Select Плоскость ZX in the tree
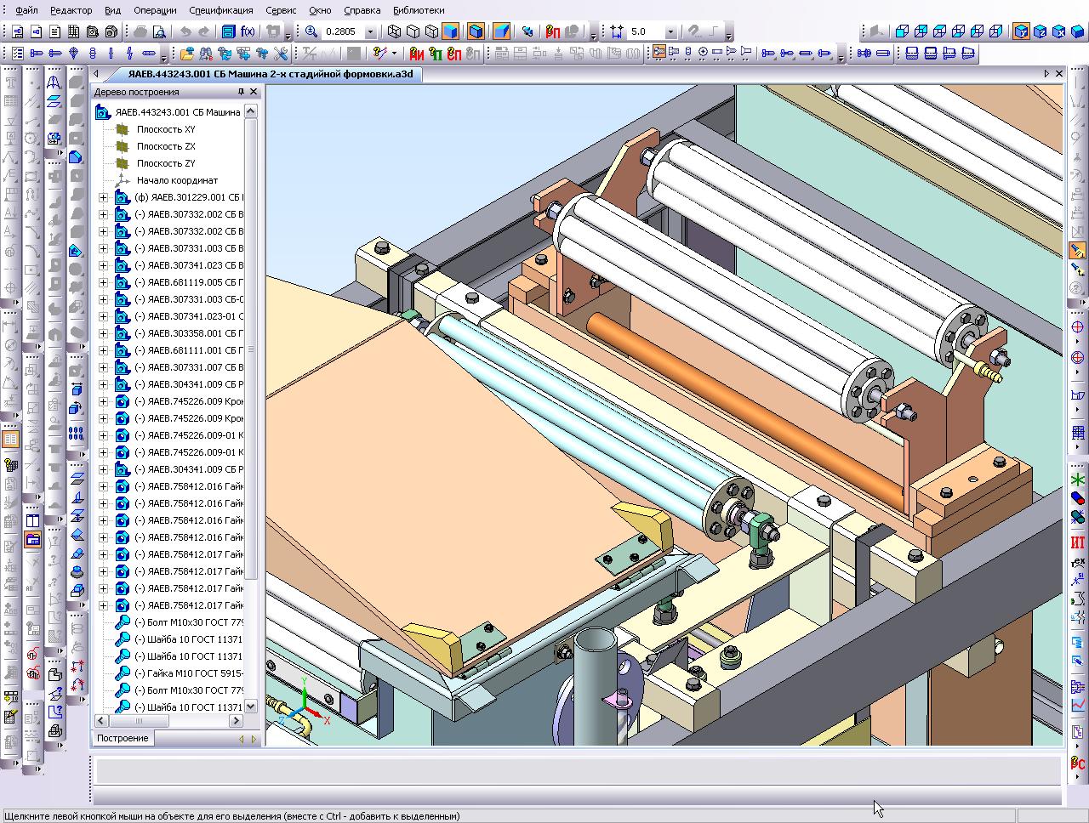 [x=166, y=146]
